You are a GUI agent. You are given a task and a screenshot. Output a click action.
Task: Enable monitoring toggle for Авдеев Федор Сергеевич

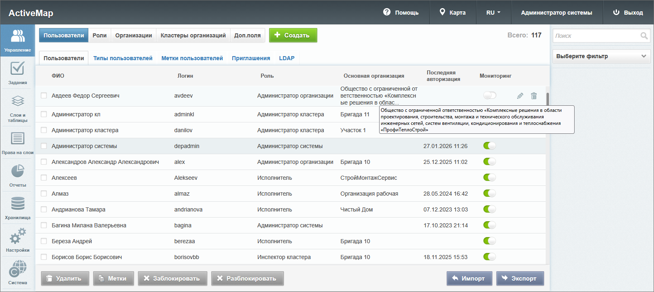[489, 96]
